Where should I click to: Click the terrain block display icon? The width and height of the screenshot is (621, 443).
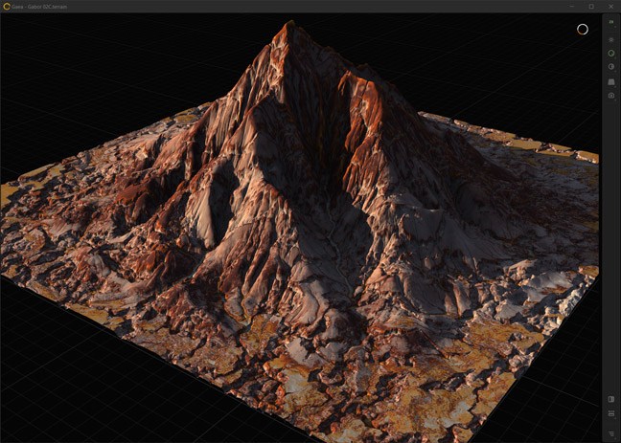click(611, 81)
